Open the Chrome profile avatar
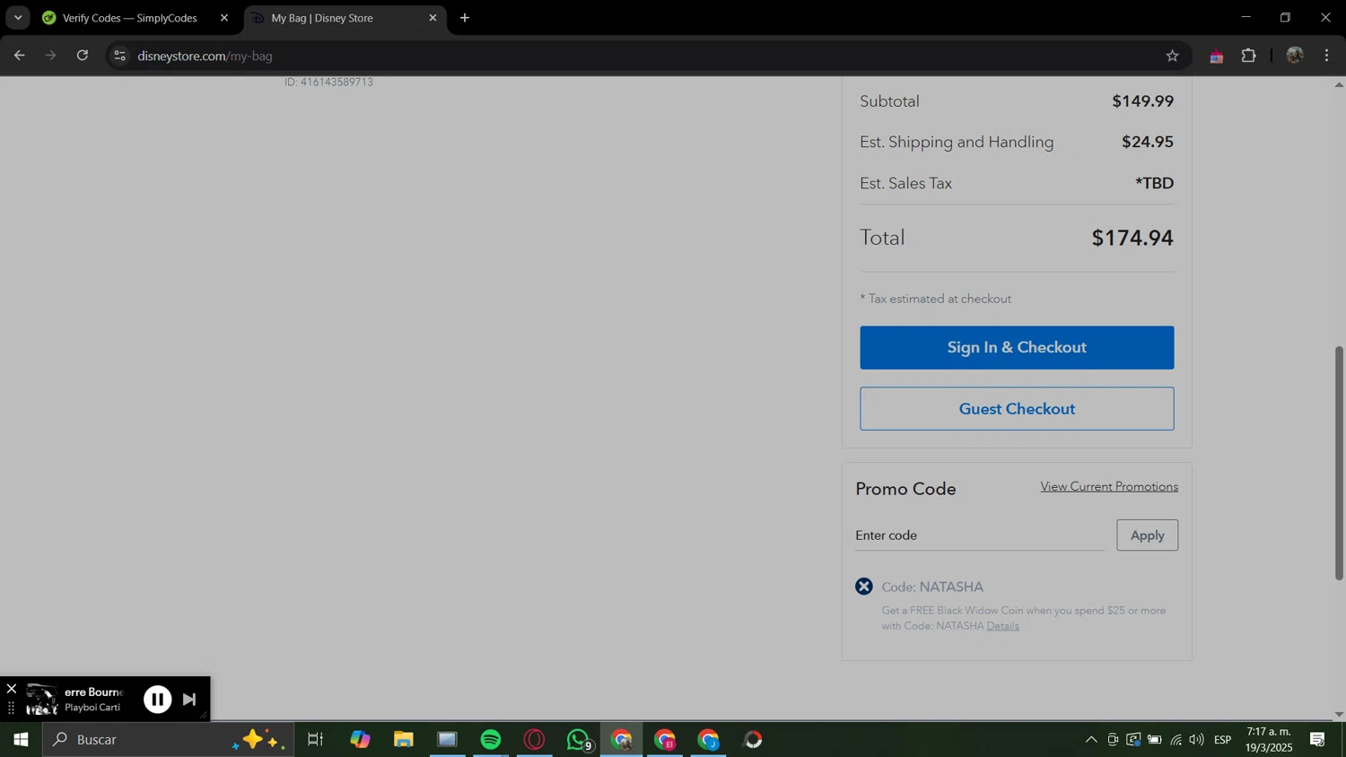The width and height of the screenshot is (1346, 757). 1294,56
